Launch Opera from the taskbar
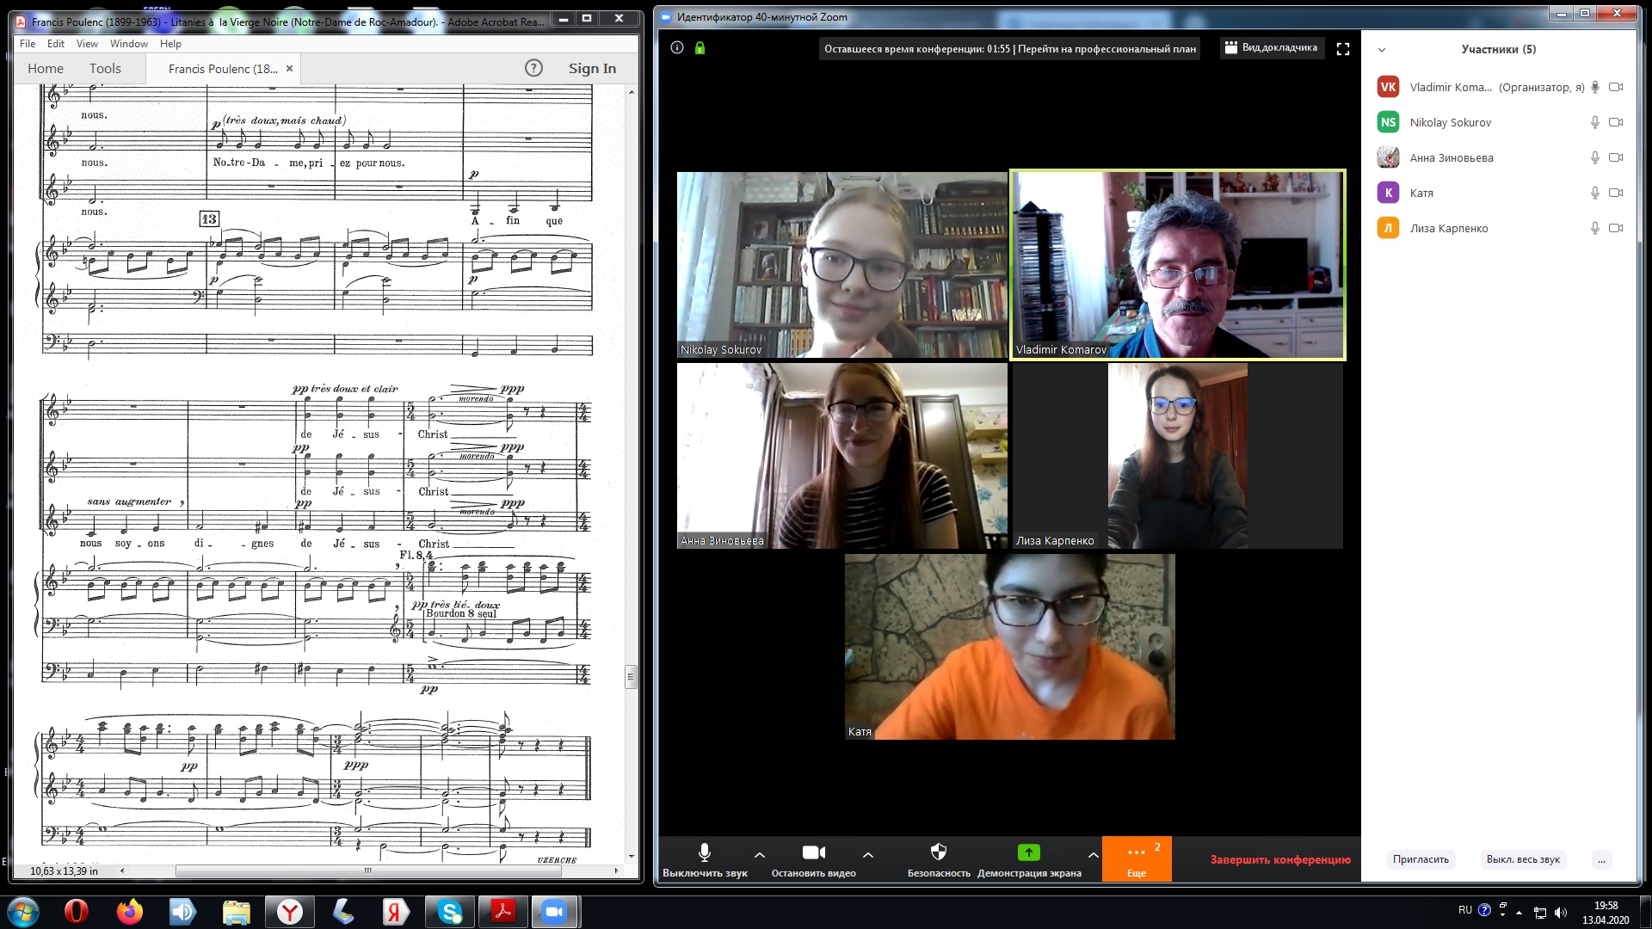The width and height of the screenshot is (1652, 929). [77, 912]
